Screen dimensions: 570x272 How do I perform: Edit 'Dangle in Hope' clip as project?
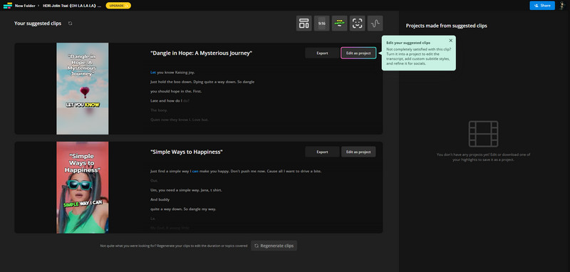(x=358, y=53)
